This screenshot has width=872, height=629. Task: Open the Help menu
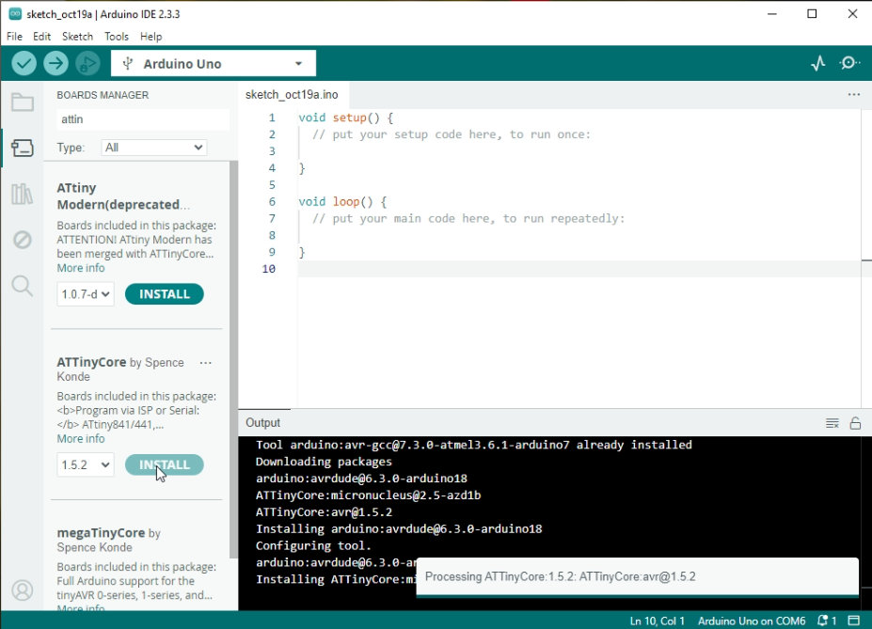[151, 37]
